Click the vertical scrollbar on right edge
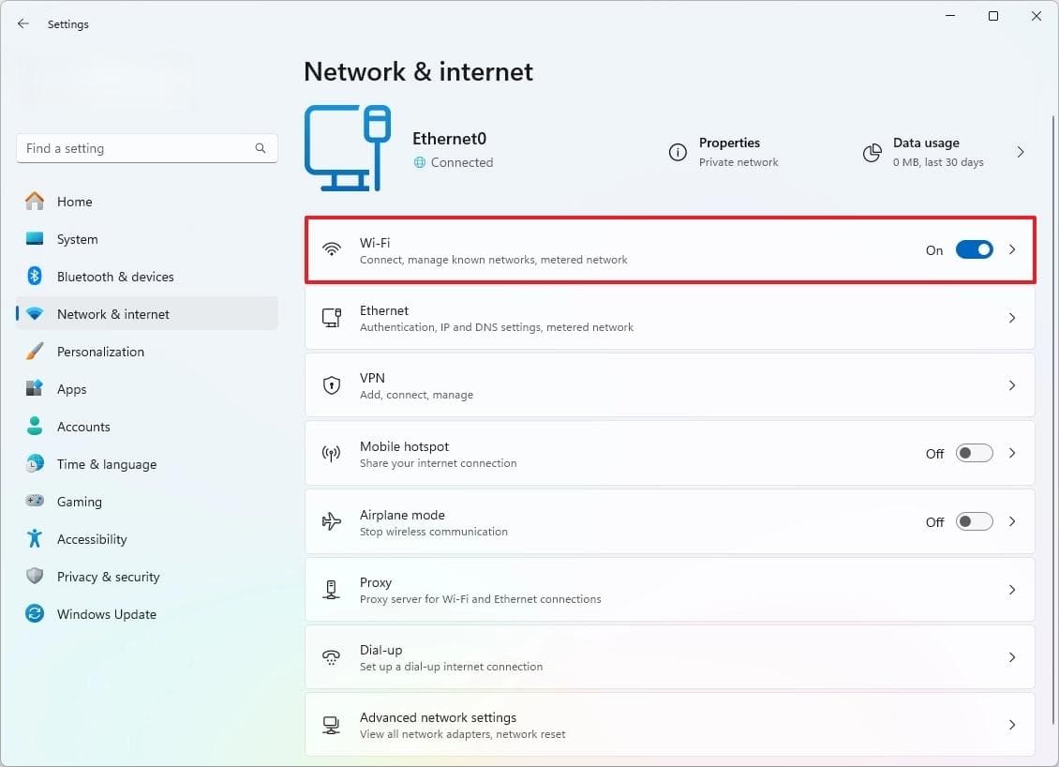 [x=1052, y=419]
